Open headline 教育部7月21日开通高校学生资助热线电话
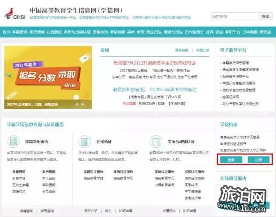The image size is (276, 217). click(154, 63)
